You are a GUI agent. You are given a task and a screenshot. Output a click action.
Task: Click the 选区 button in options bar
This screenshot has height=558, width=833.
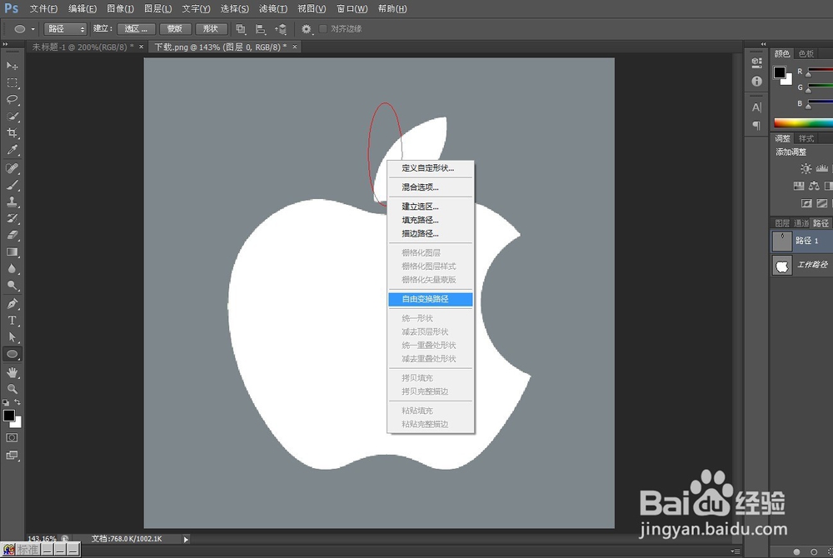tap(136, 29)
